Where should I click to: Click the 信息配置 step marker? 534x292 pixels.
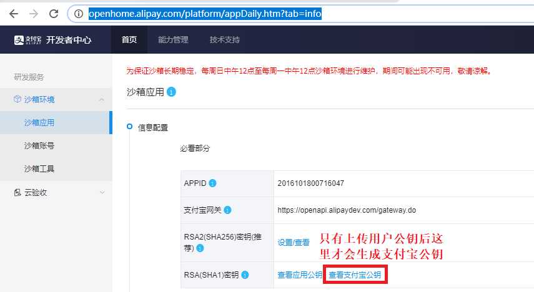tap(129, 127)
